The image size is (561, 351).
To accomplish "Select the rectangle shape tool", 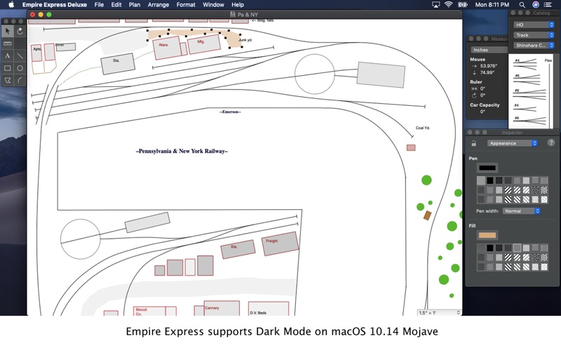I will tap(8, 68).
